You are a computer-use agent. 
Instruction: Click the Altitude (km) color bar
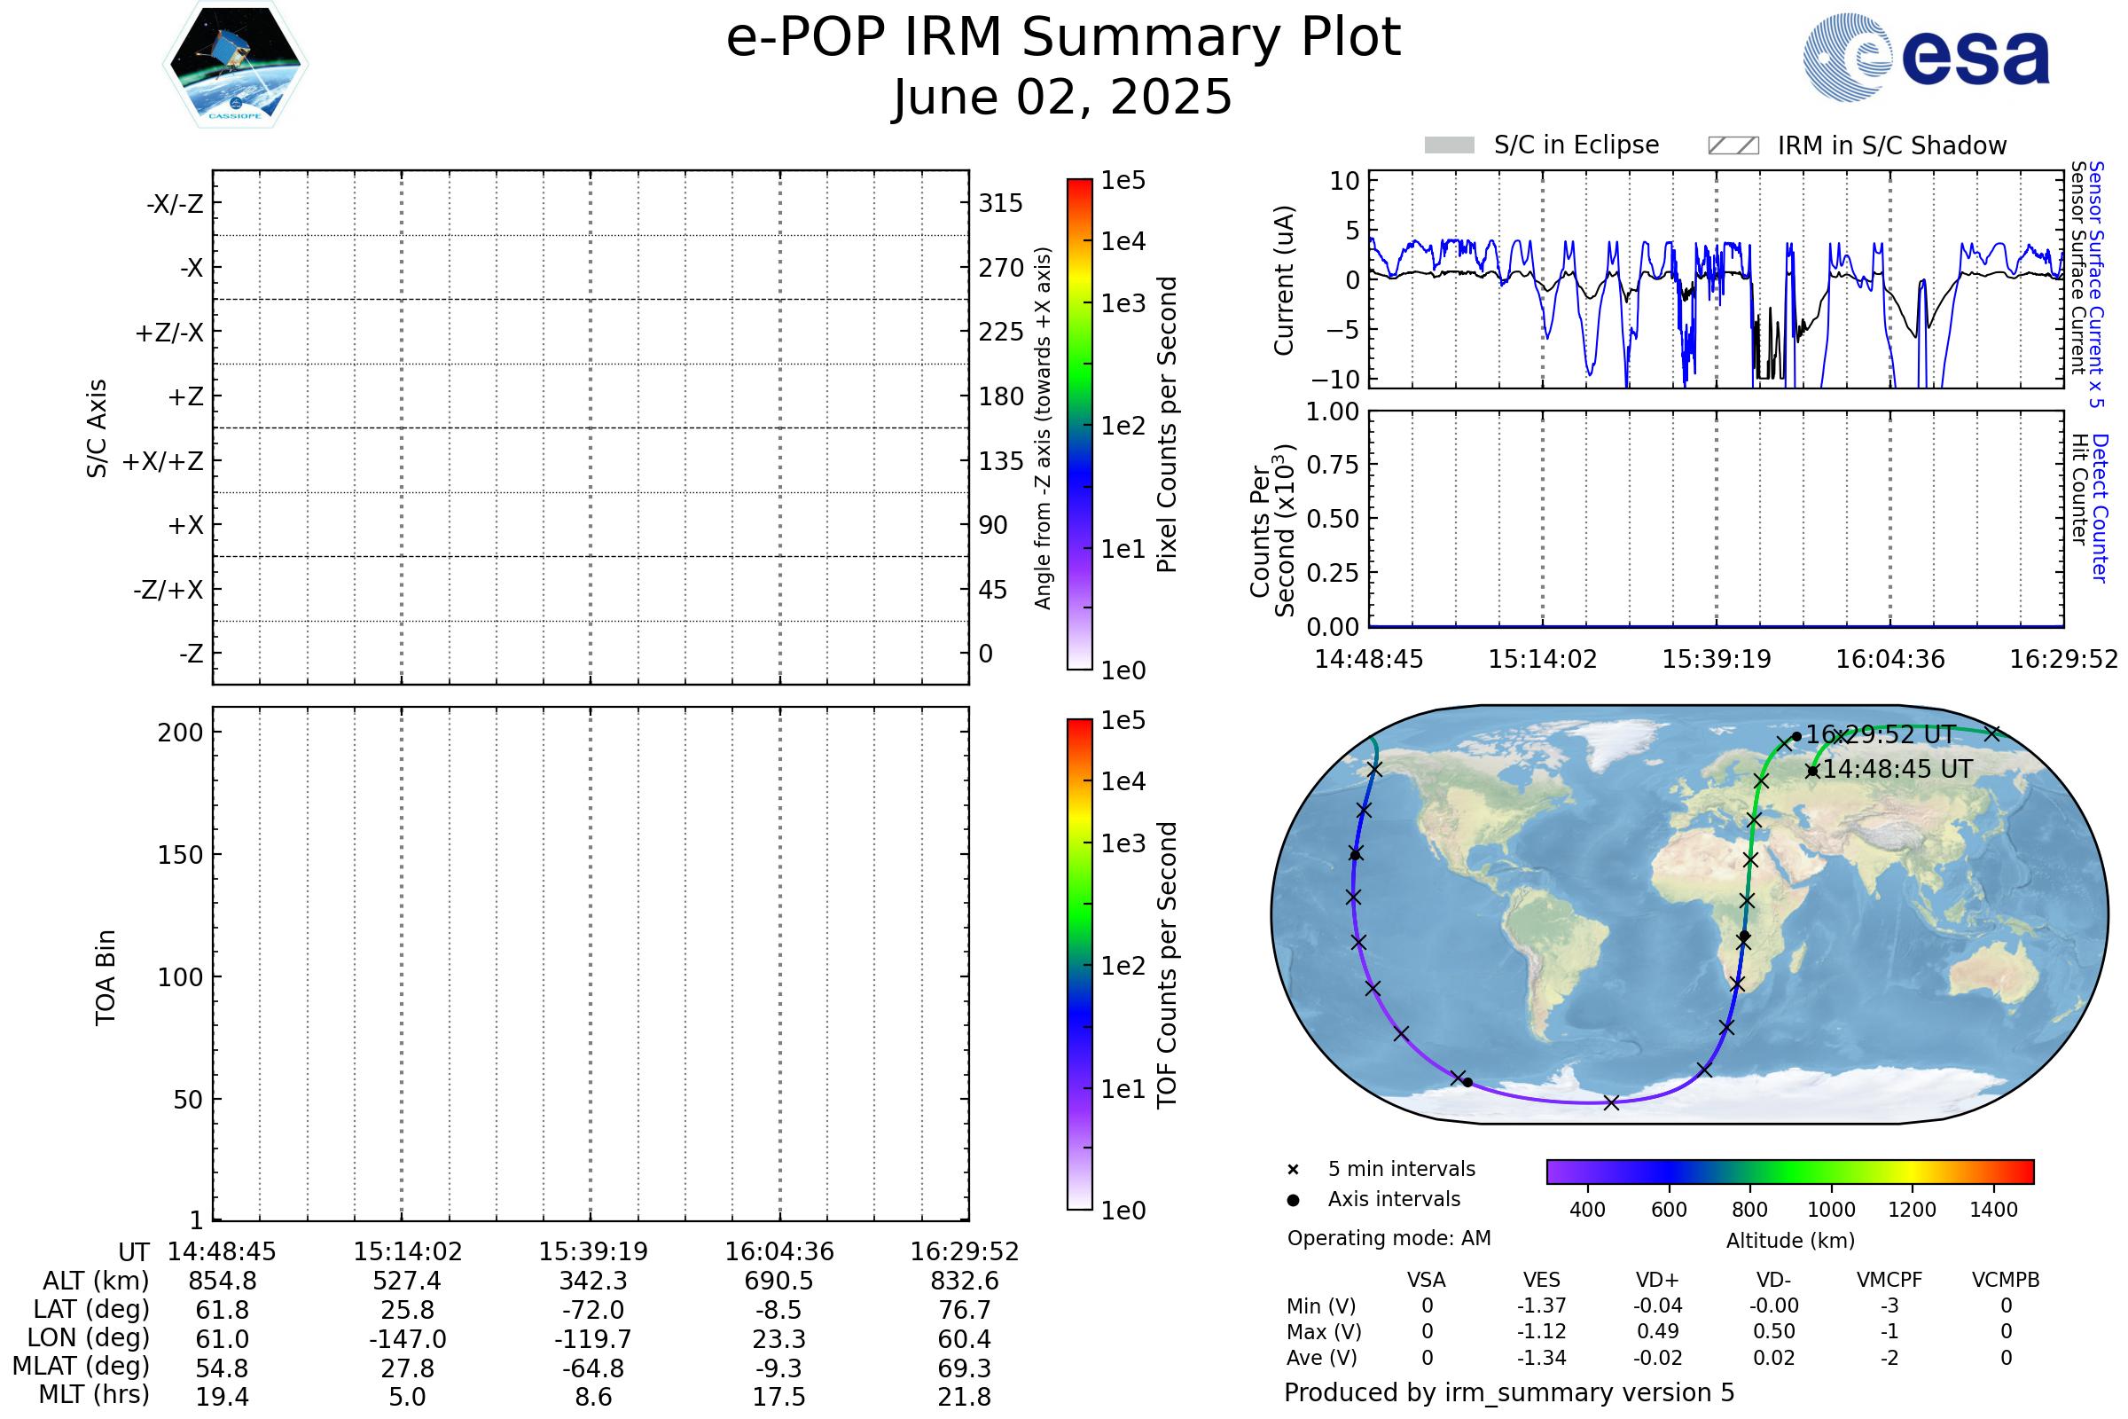[x=1789, y=1171]
